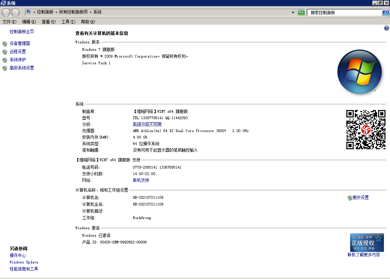
Task: Click the Forward navigation arrow button
Action: (16, 13)
